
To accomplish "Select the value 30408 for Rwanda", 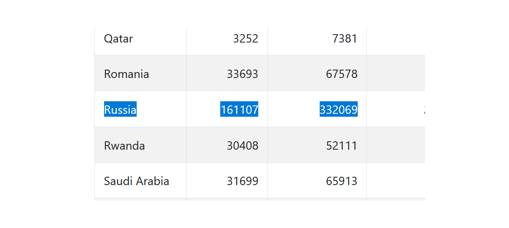I will [x=242, y=145].
